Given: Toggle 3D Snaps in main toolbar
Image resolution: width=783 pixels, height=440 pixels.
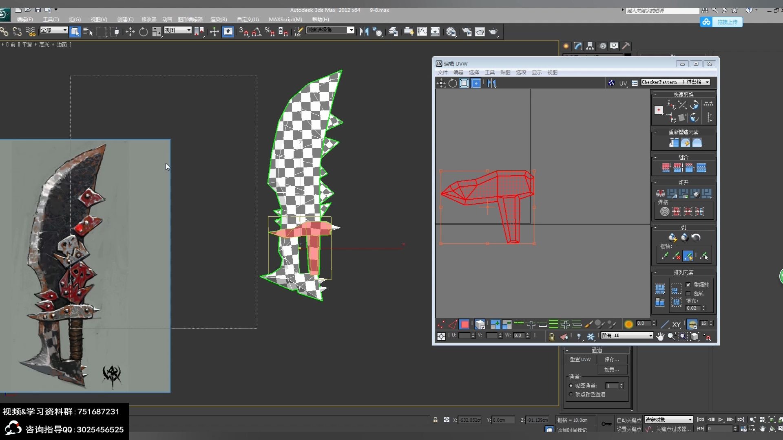Looking at the screenshot, I should (243, 32).
